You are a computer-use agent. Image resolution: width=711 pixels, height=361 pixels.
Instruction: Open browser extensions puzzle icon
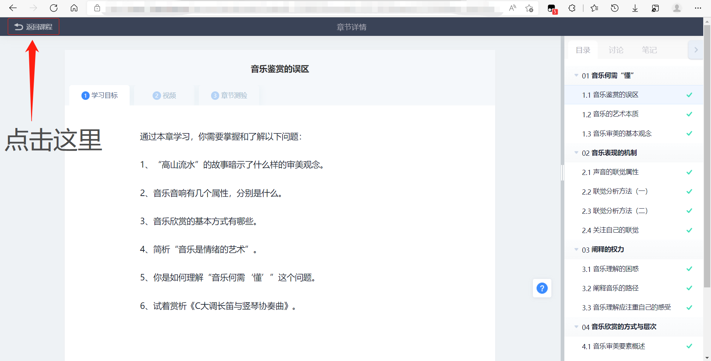click(572, 8)
